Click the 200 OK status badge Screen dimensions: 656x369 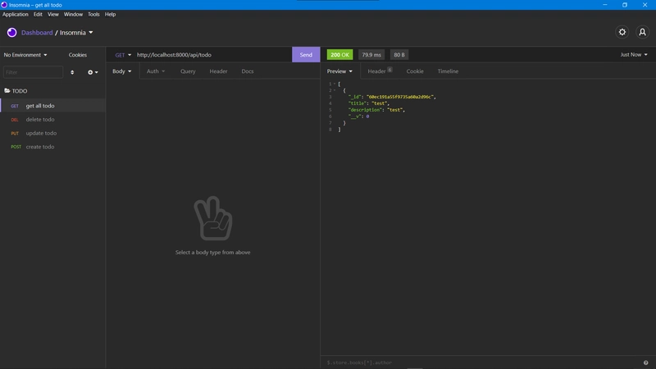[339, 55]
